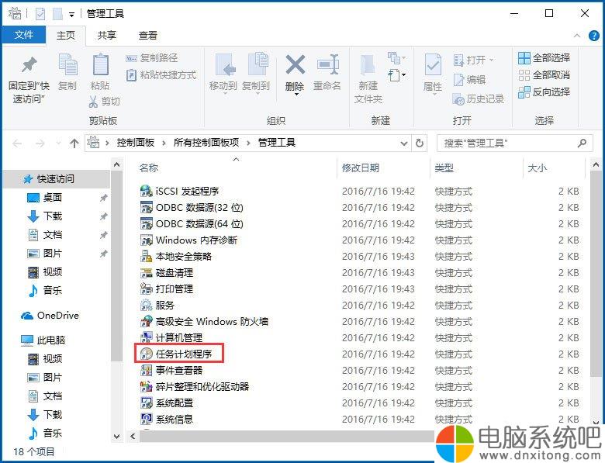Click the Paste ribbon icon
Screen dimensions: 605x463
coord(100,64)
